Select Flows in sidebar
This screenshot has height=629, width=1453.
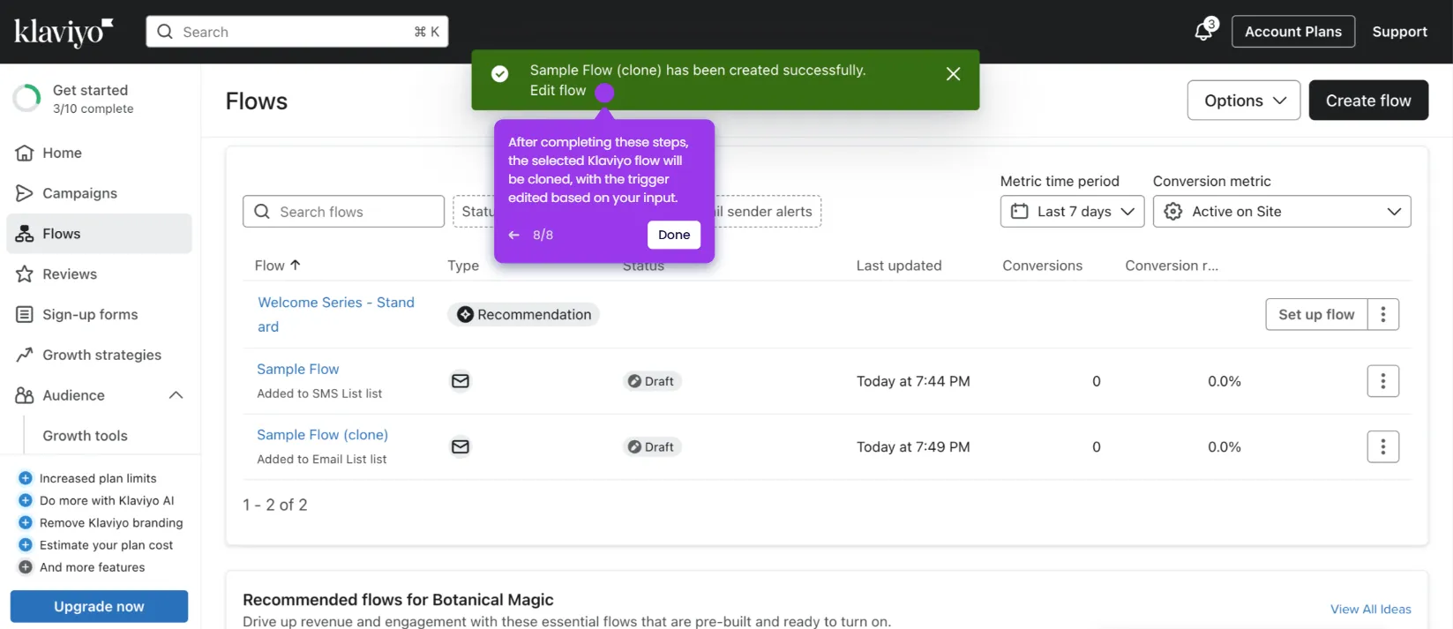coord(99,234)
